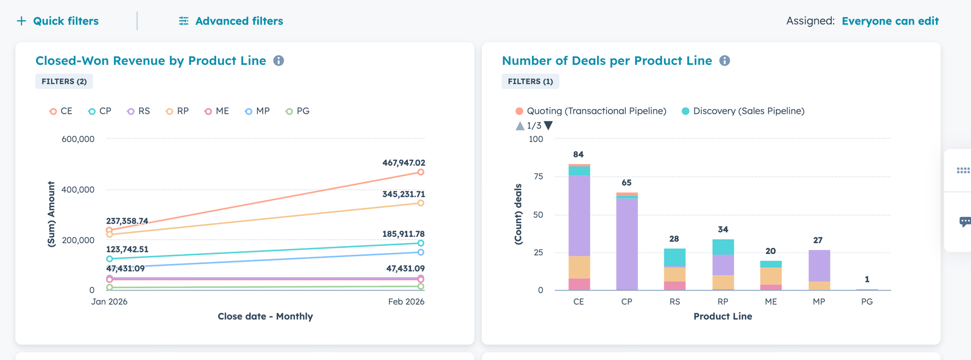Open Quick filters
Viewport: 971px width, 360px height.
[66, 21]
